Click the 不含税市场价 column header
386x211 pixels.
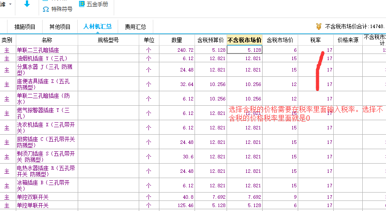245,40
